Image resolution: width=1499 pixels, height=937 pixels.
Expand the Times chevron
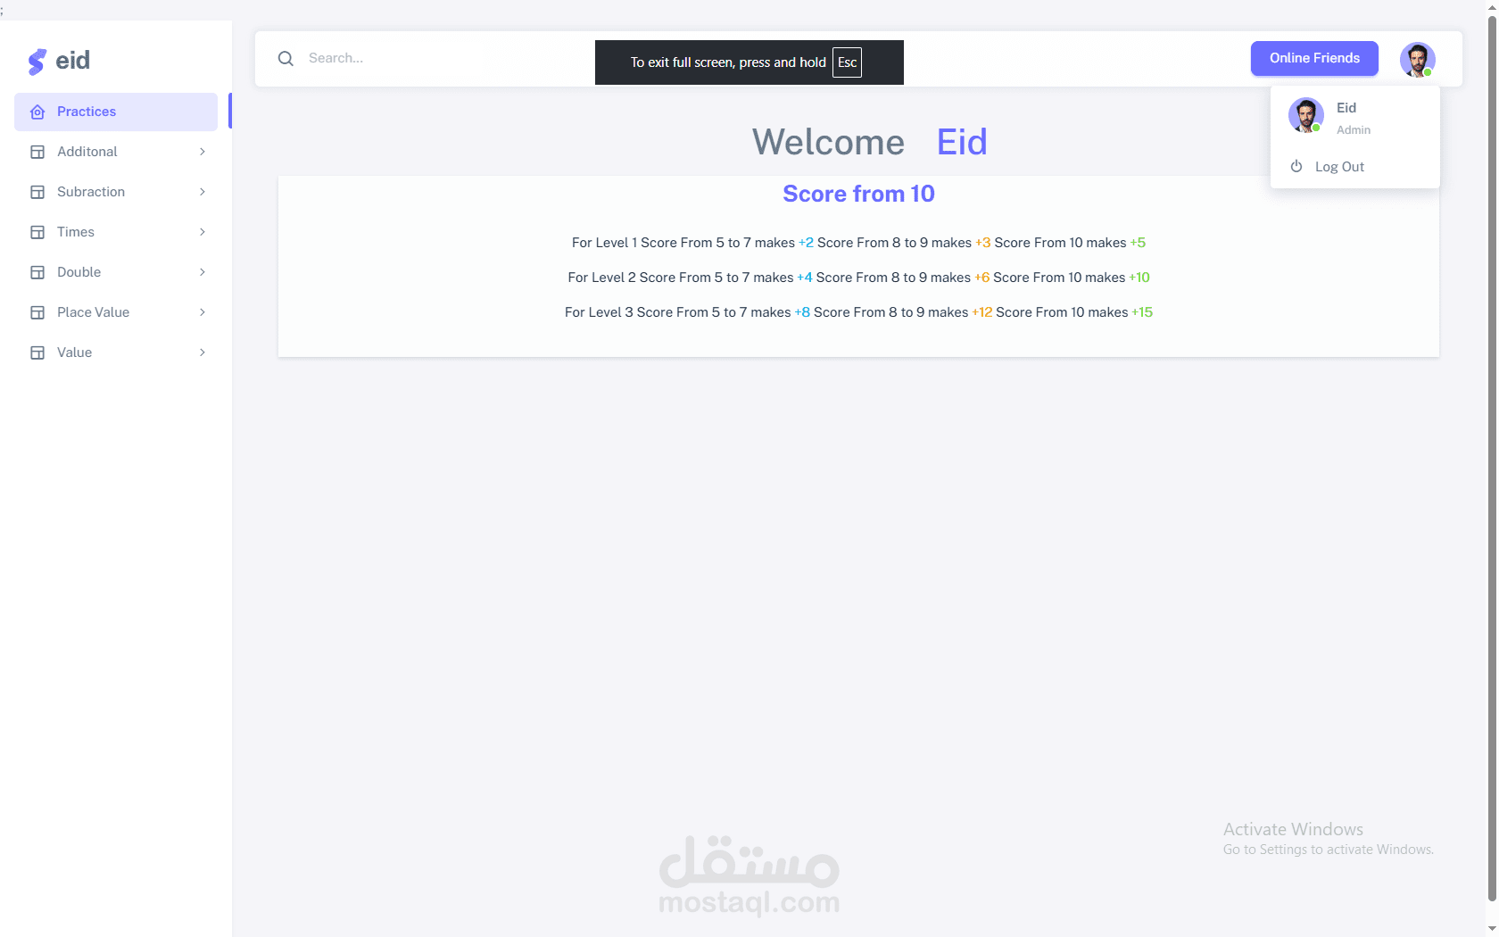203,232
